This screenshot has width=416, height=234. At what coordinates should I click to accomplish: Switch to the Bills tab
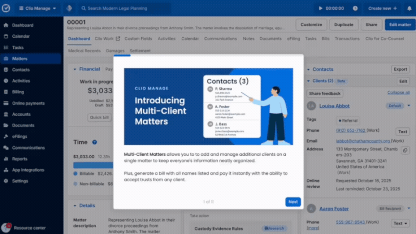tap(325, 39)
